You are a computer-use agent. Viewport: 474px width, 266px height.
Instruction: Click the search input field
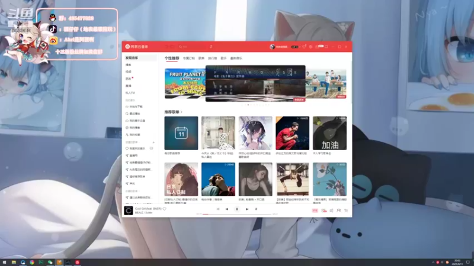pos(191,47)
